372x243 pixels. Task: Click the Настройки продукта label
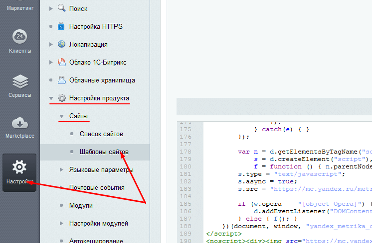(x=99, y=98)
